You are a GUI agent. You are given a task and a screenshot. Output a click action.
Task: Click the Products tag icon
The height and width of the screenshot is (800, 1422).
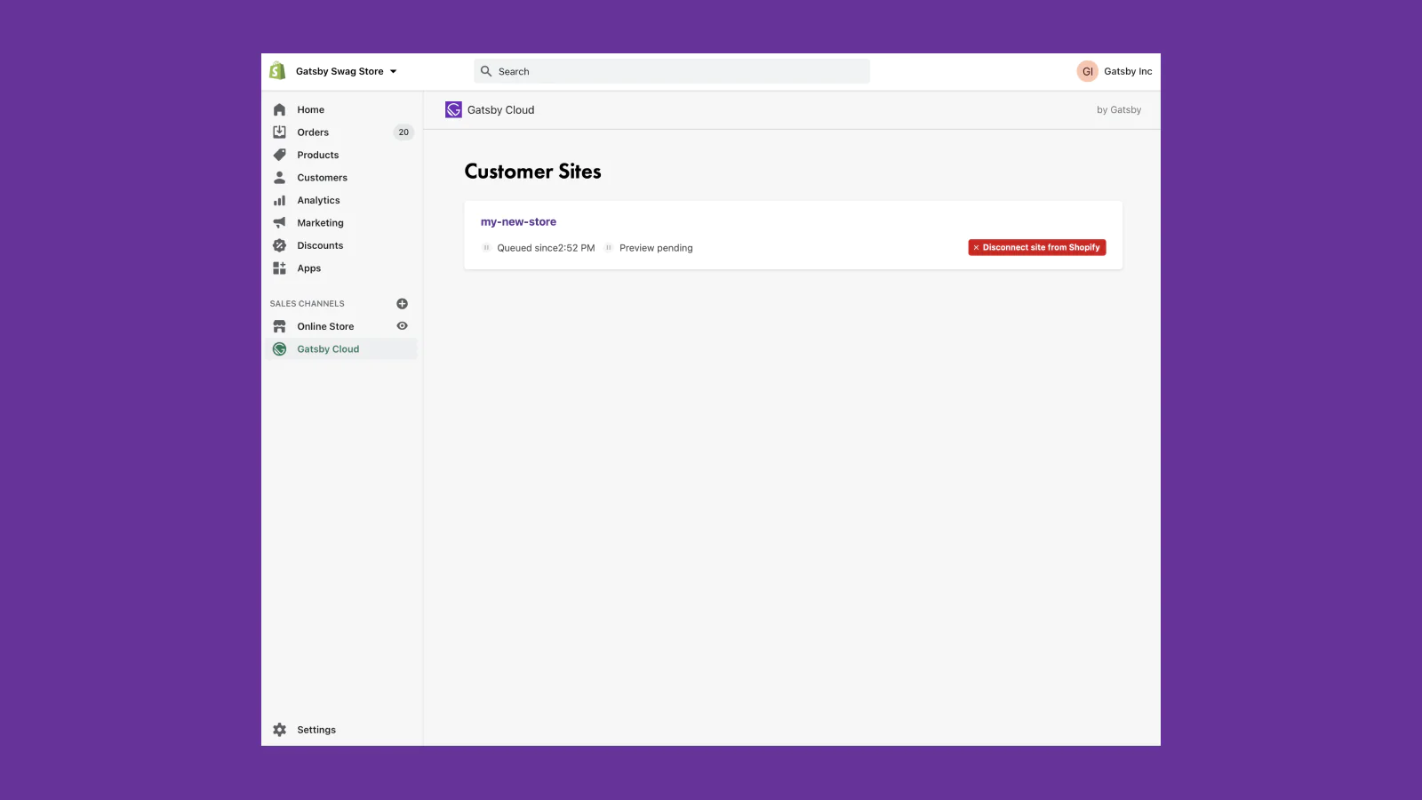279,155
